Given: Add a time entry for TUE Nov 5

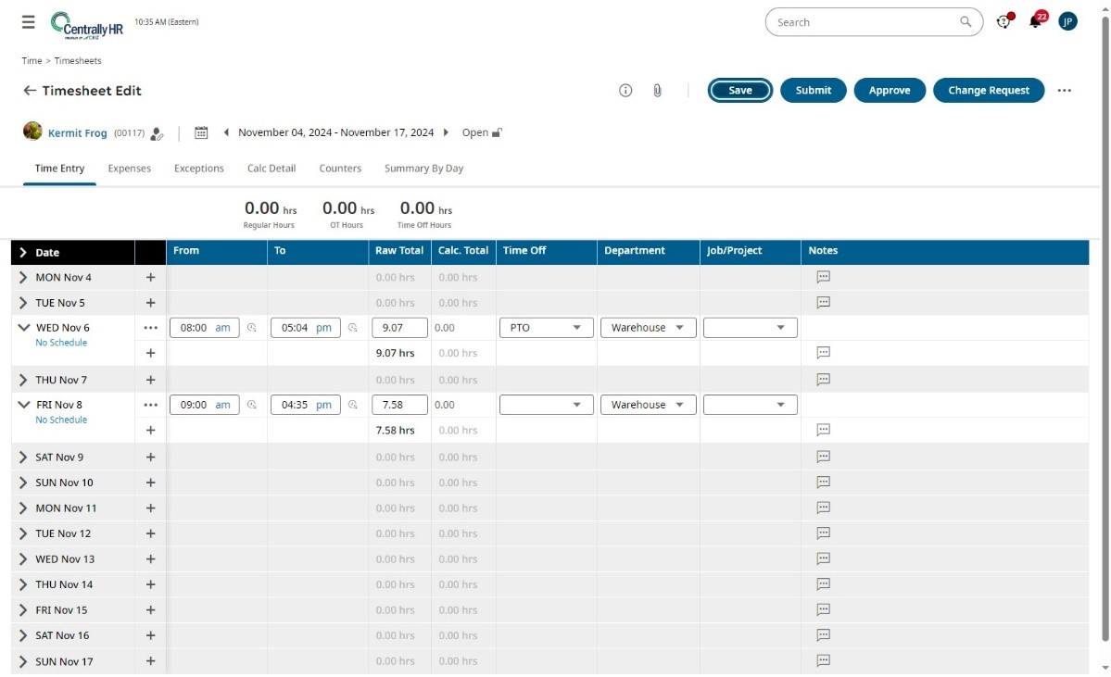Looking at the screenshot, I should (150, 303).
